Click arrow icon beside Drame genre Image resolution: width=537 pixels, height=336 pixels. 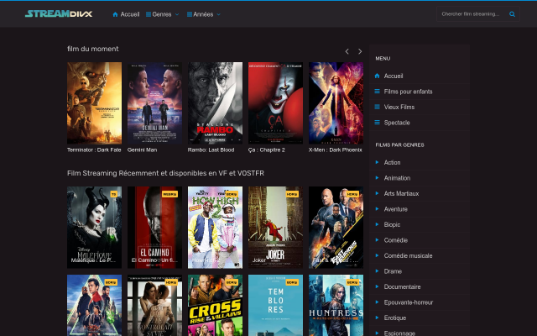tap(377, 270)
